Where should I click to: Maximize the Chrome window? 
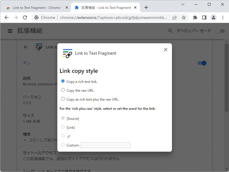[x=209, y=4]
